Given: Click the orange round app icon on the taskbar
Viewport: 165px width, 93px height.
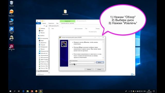Looking at the screenshot, I should (x=36, y=91).
